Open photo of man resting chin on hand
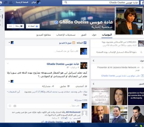 (100, 114)
